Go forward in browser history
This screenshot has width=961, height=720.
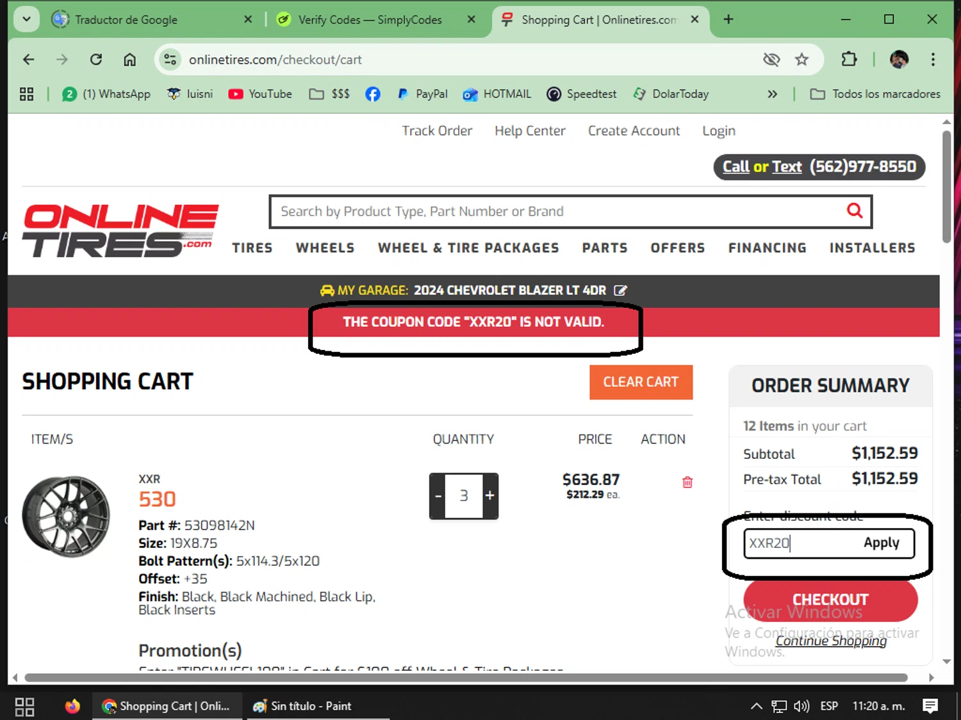point(62,60)
